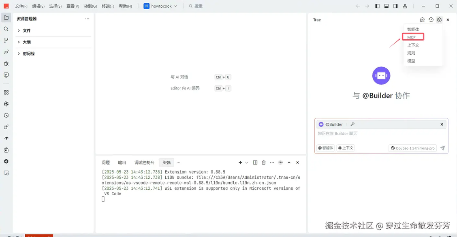This screenshot has width=457, height=237.
Task: Open the Source Control view icon
Action: pyautogui.click(x=6, y=41)
